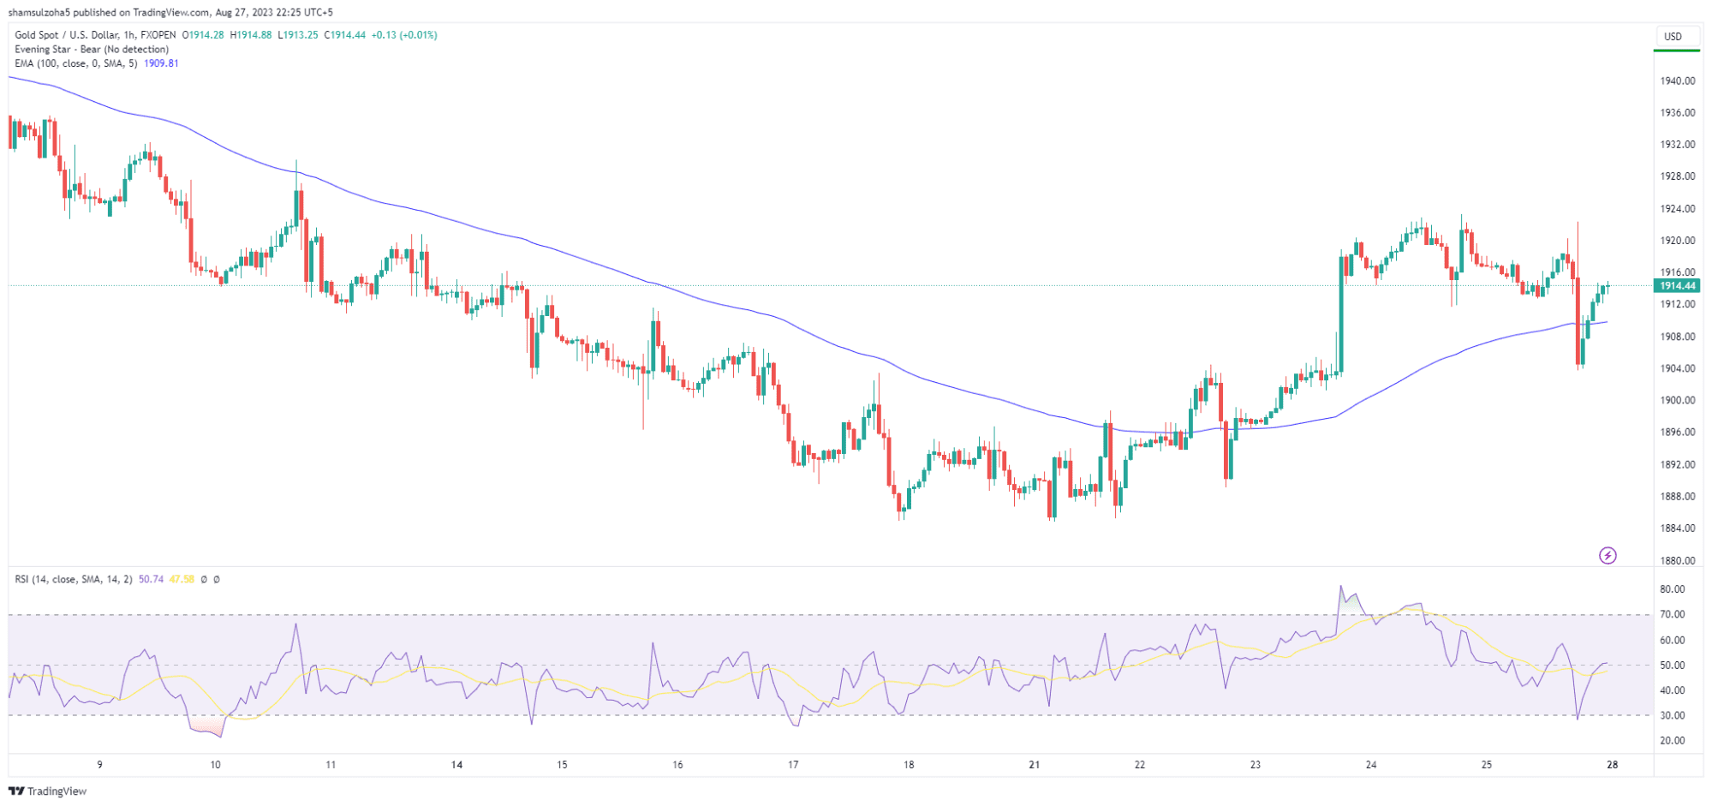Click the date label 17 on time axis
Viewport: 1712px width, 806px height.
tap(793, 765)
